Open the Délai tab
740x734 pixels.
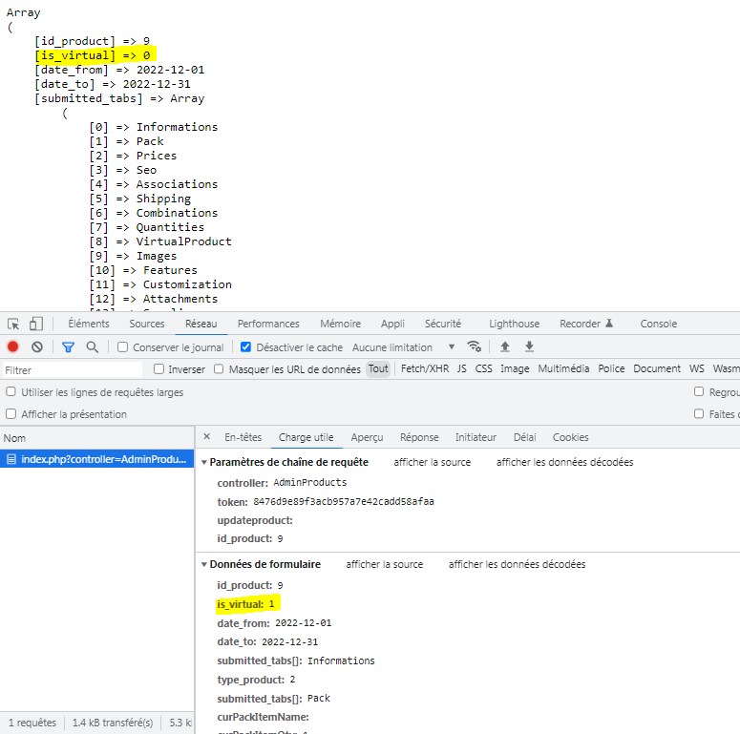(x=524, y=437)
